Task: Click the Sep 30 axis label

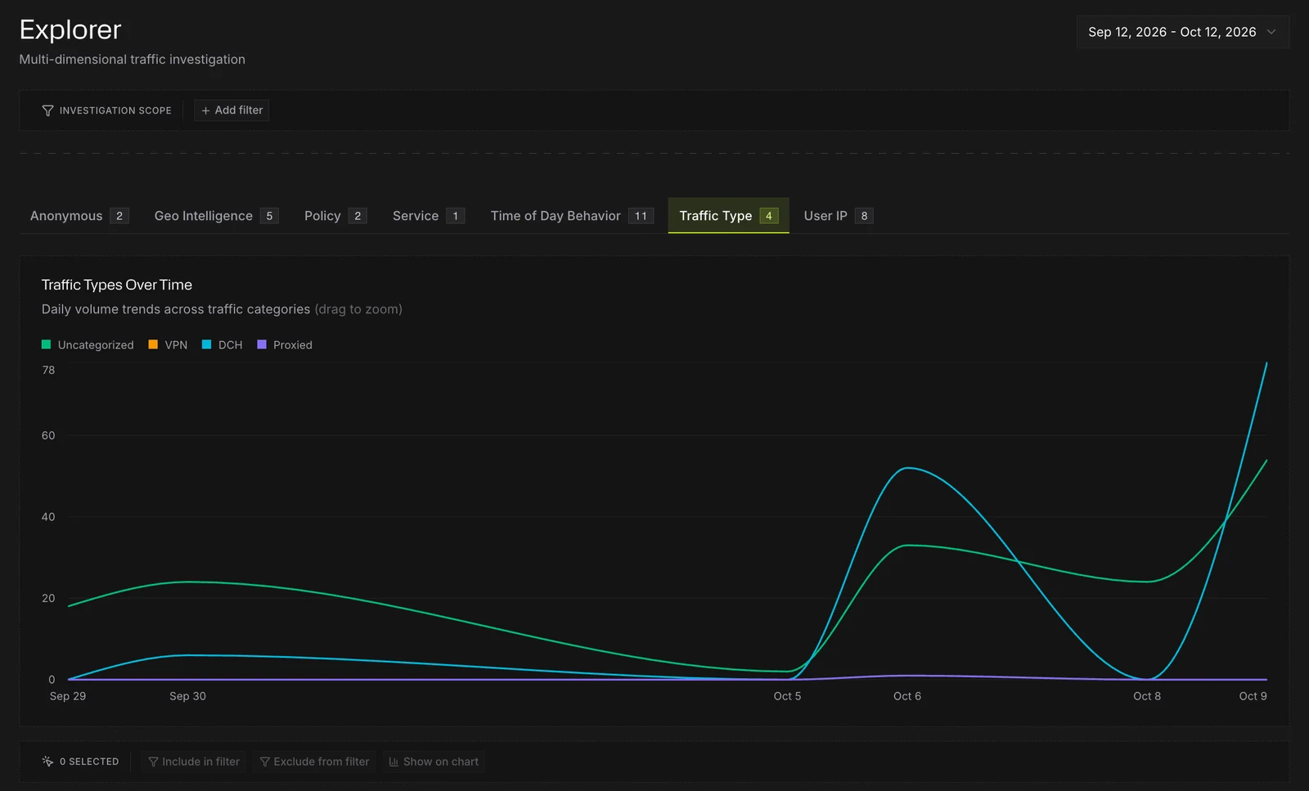Action: coord(187,696)
